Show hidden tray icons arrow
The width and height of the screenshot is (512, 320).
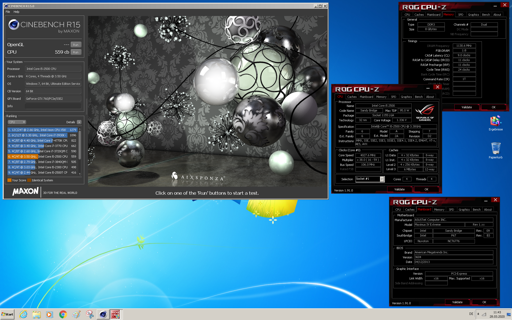click(478, 314)
